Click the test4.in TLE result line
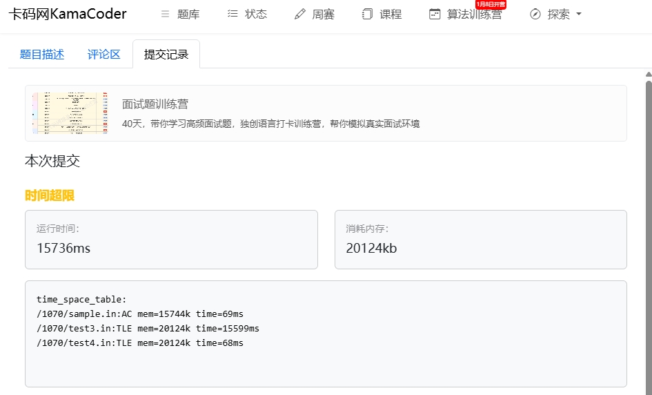 coord(140,343)
